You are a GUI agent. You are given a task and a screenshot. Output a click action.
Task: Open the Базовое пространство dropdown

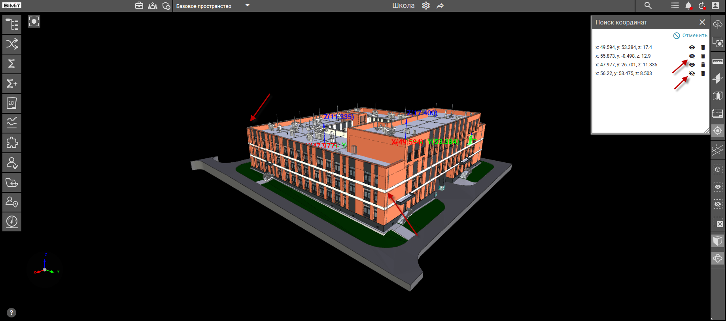pos(248,6)
